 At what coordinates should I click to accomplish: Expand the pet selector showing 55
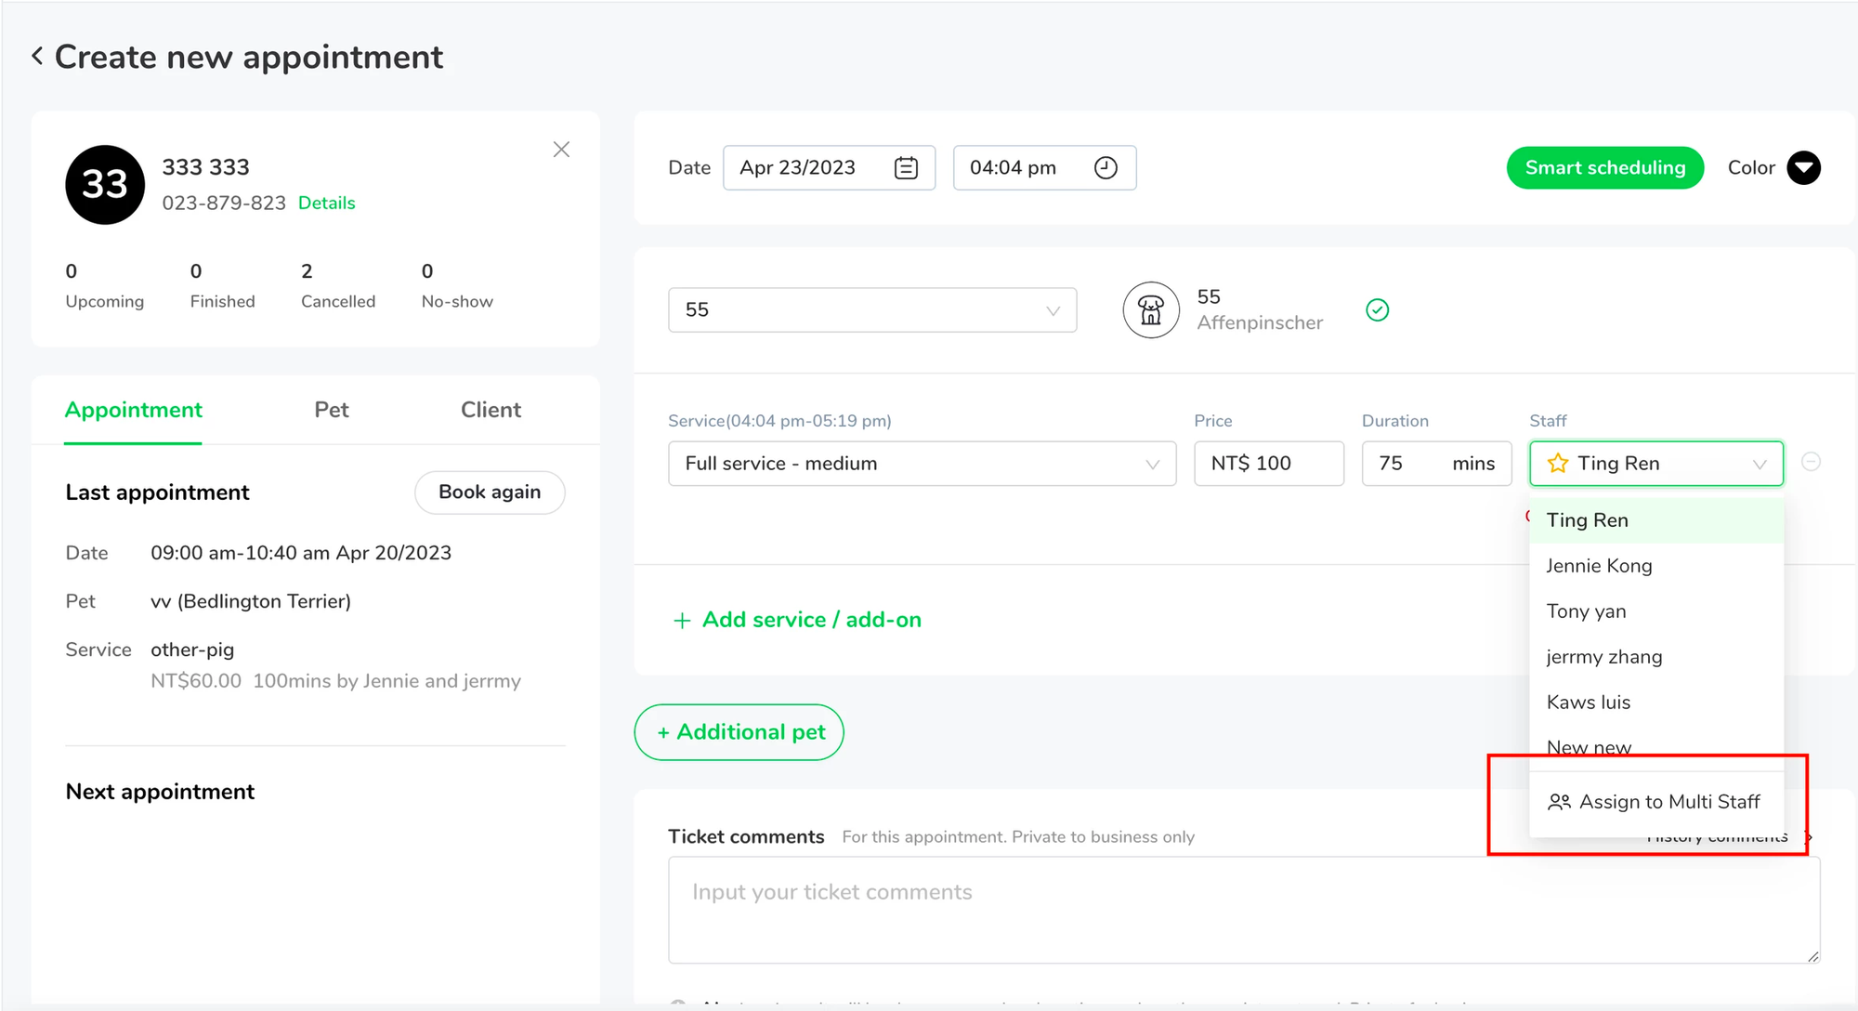point(871,309)
